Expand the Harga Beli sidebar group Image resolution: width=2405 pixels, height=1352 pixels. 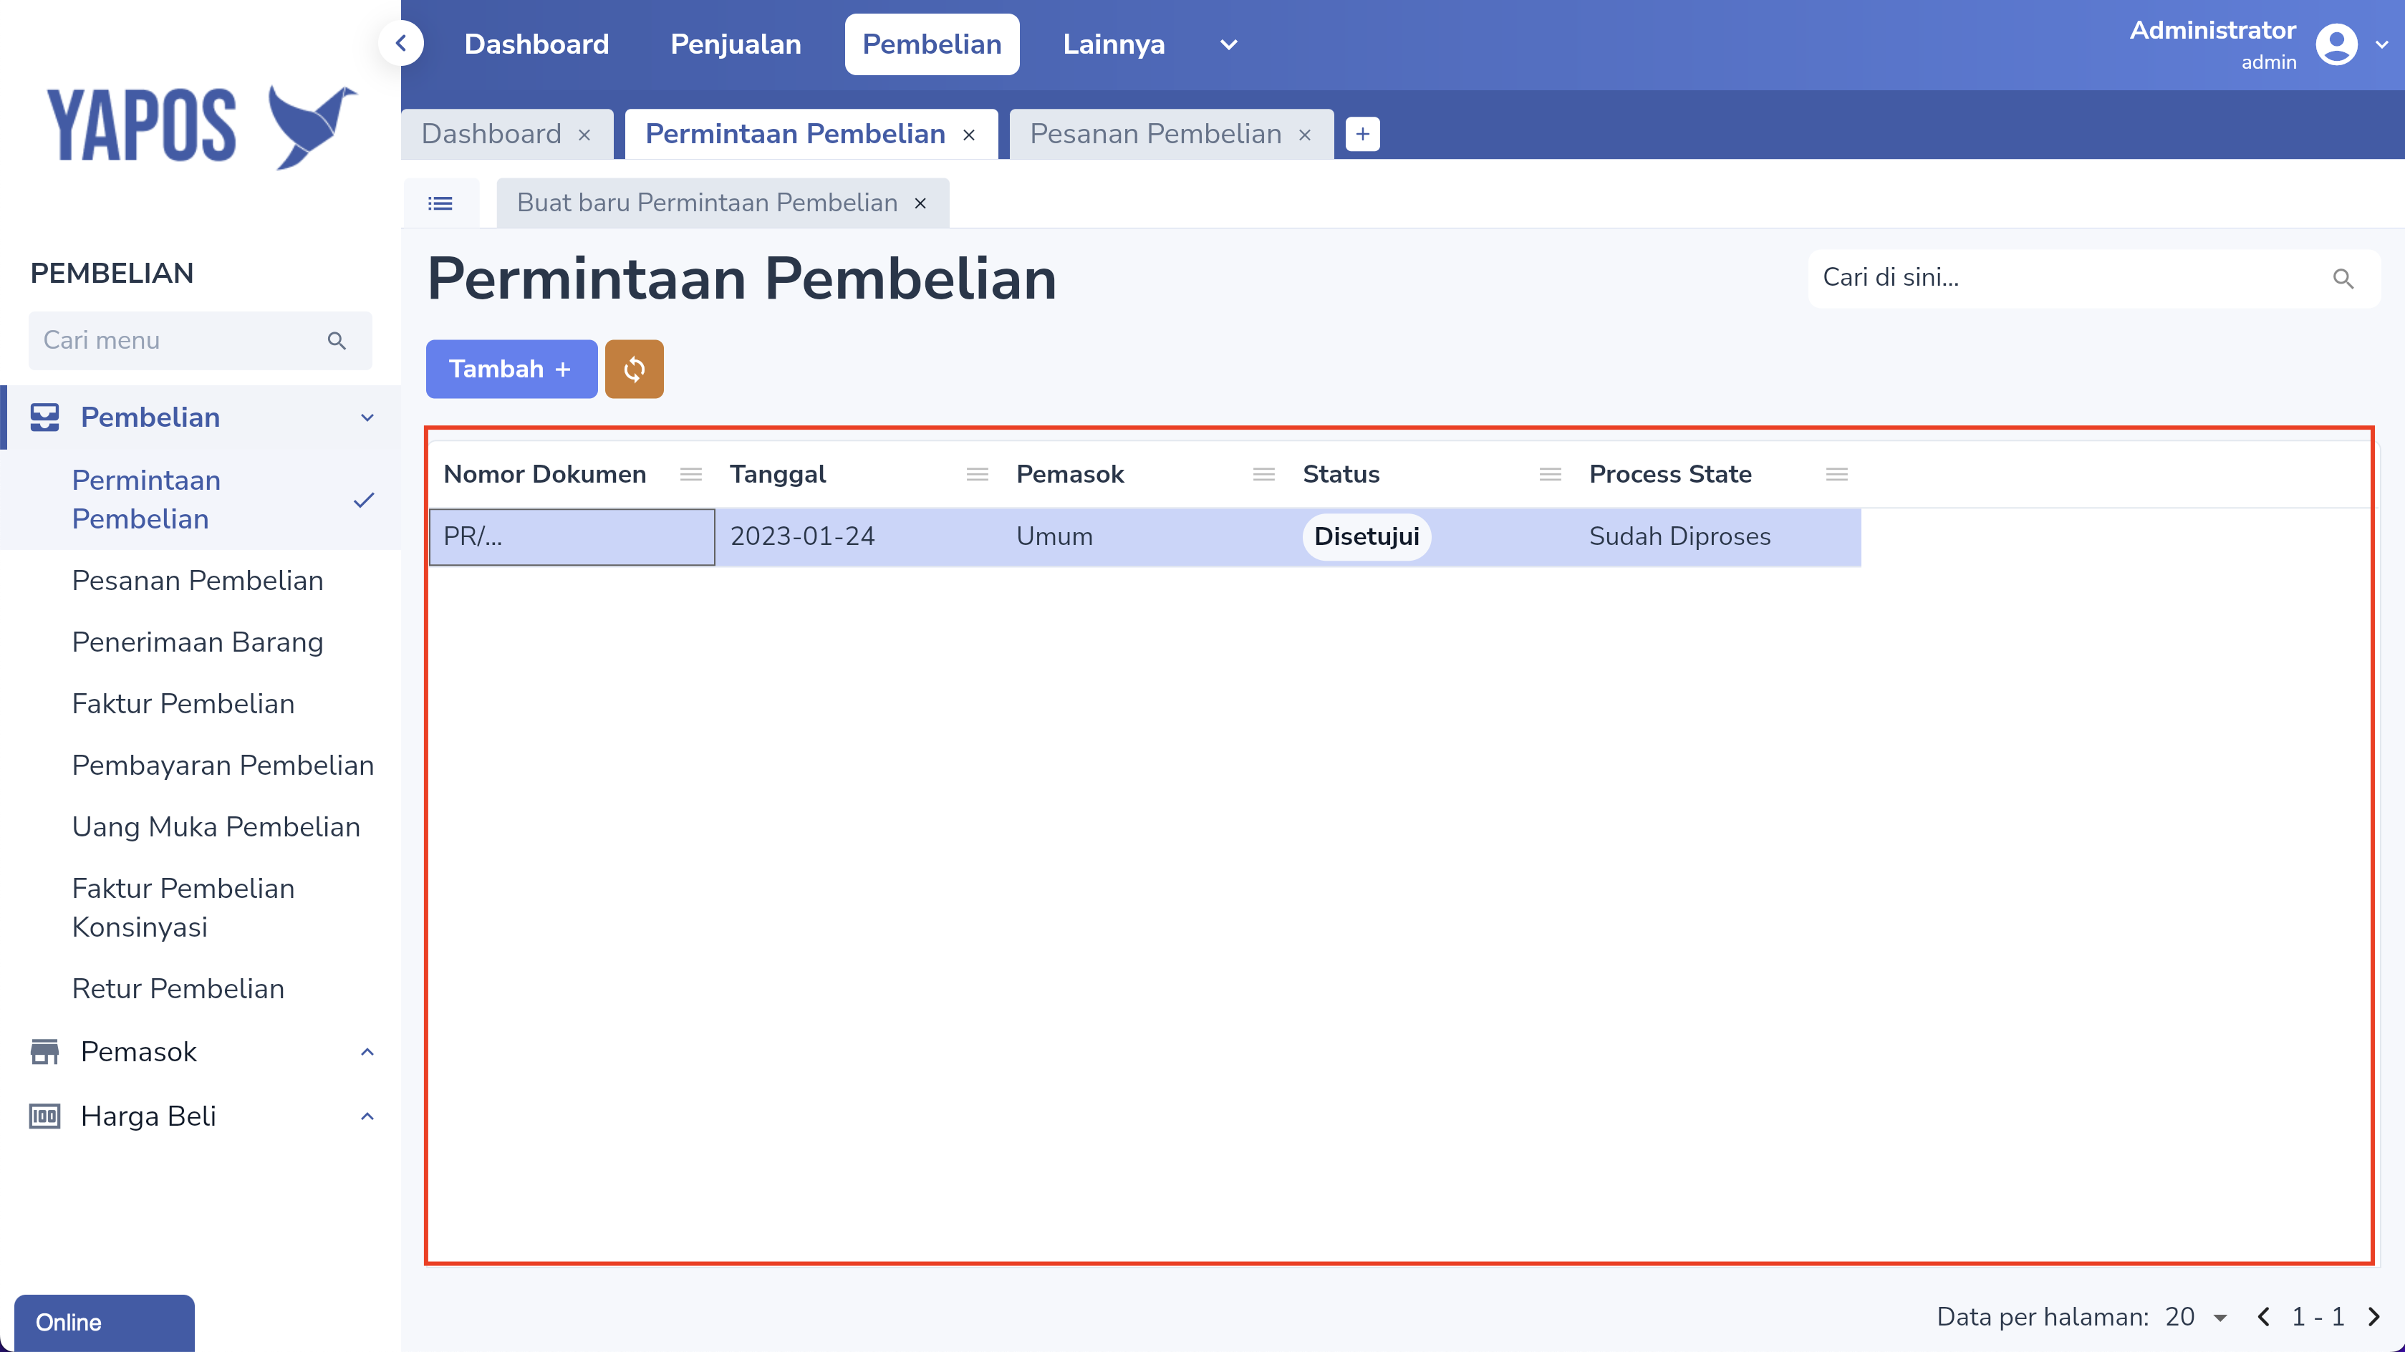[x=367, y=1116]
